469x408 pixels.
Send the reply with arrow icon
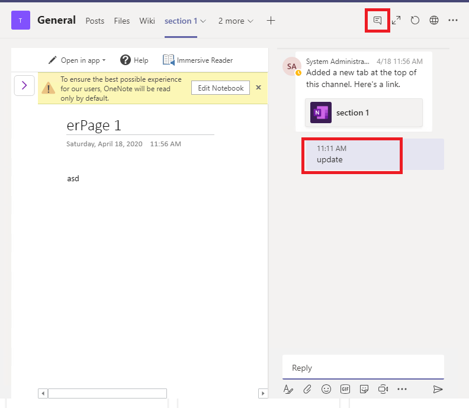438,389
